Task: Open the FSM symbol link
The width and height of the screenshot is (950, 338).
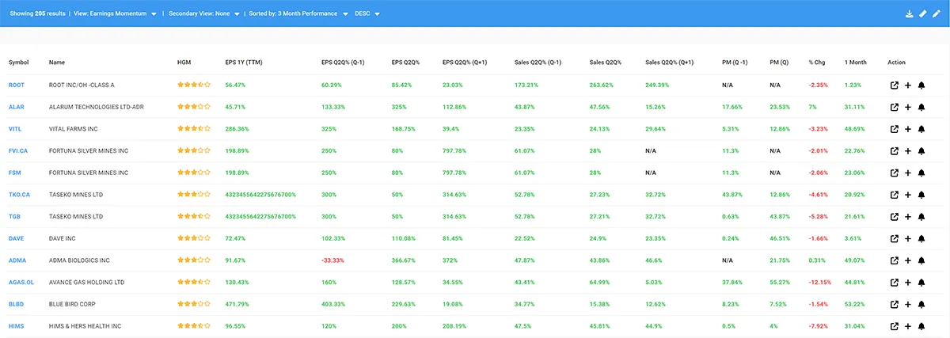Action: 15,172
